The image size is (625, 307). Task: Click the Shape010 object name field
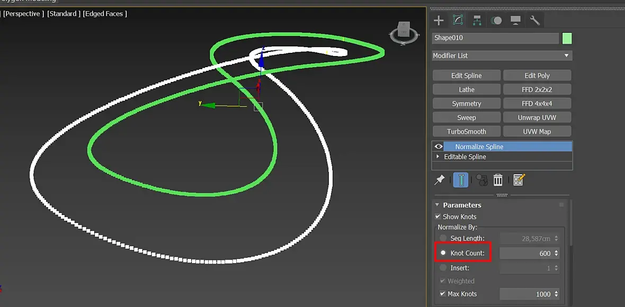495,38
